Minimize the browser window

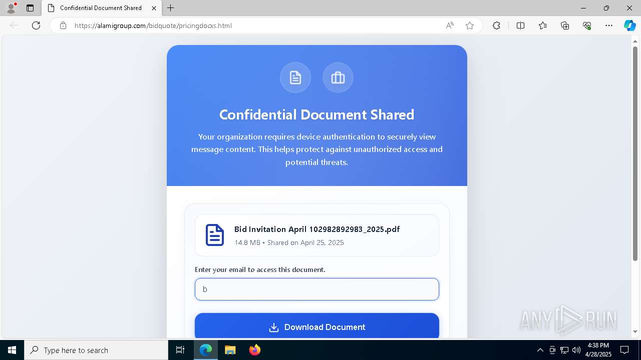point(583,8)
